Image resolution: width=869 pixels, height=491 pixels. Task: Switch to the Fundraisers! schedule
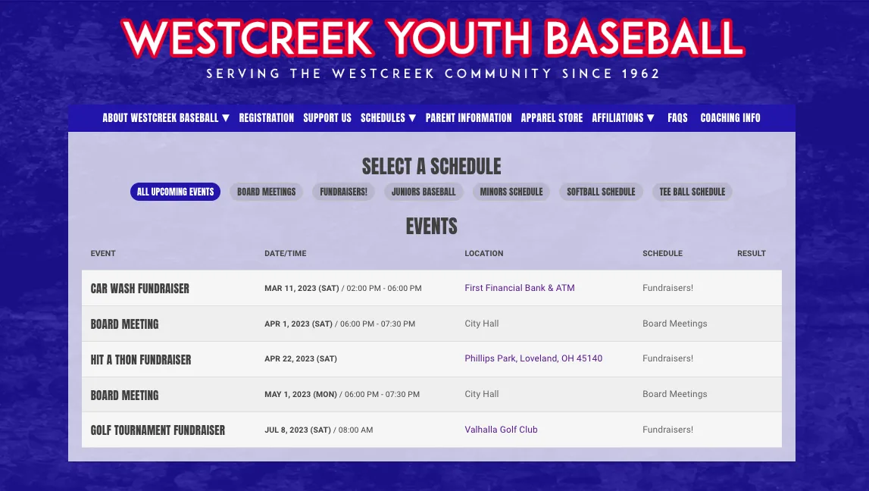point(343,192)
